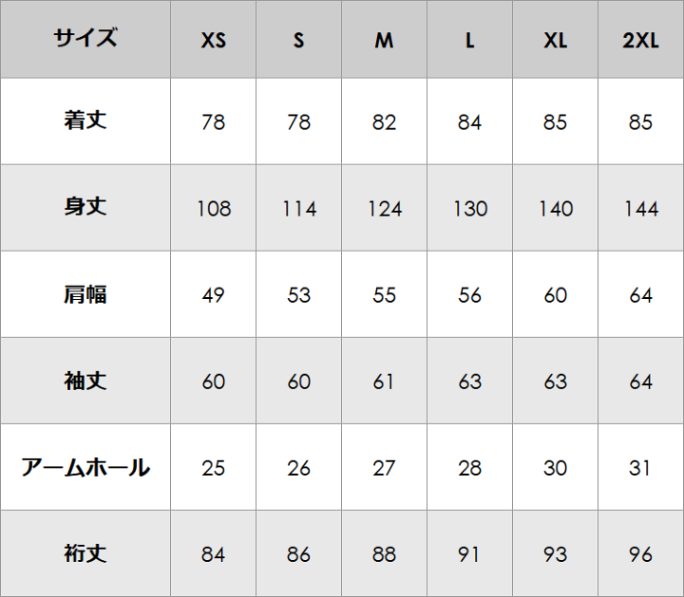684x597 pixels.
Task: Select the 身丈 value 144 for 2XL
Action: click(640, 209)
